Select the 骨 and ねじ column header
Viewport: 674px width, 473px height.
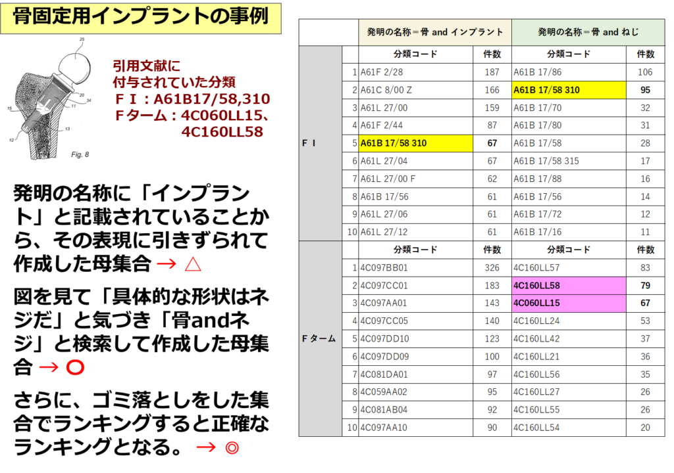(x=588, y=32)
